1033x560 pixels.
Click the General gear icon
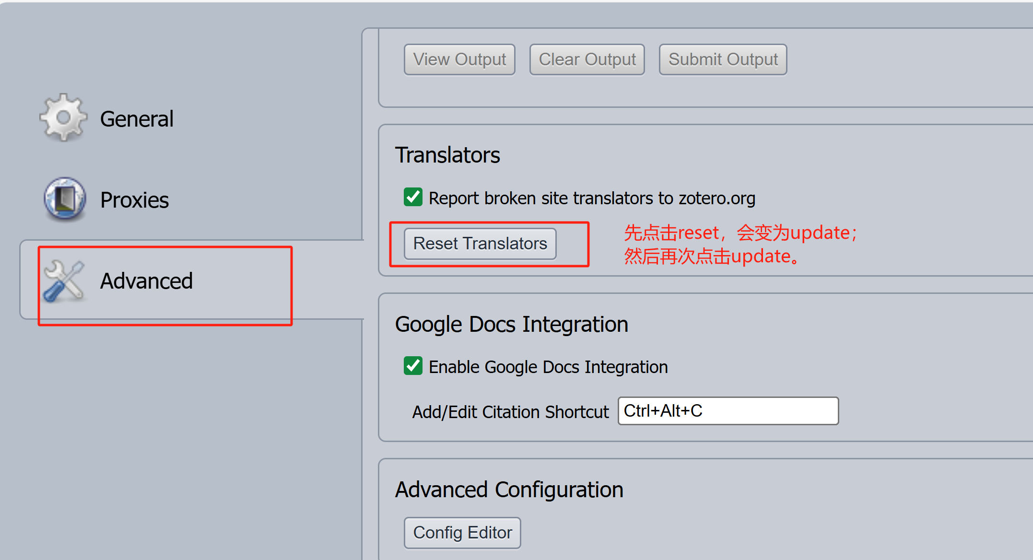point(63,117)
